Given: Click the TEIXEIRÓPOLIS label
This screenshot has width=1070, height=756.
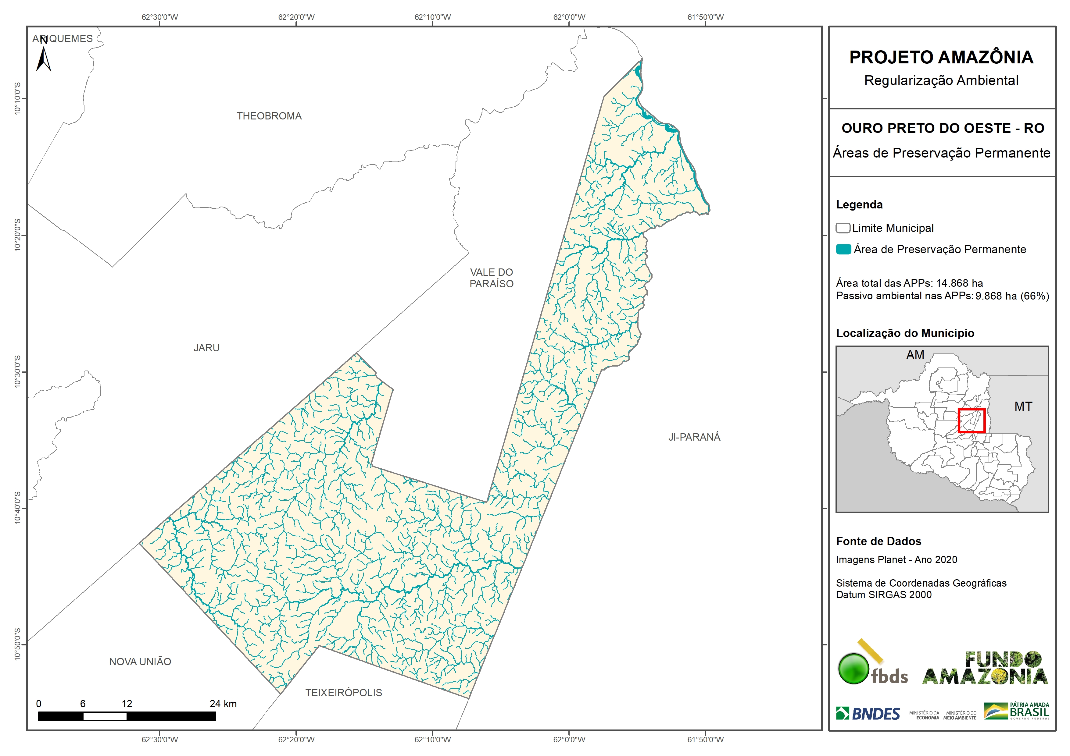Looking at the screenshot, I should [x=343, y=693].
